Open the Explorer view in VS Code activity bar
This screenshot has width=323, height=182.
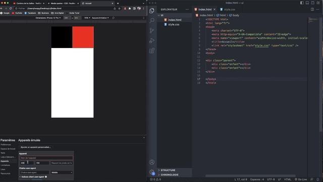point(152,11)
